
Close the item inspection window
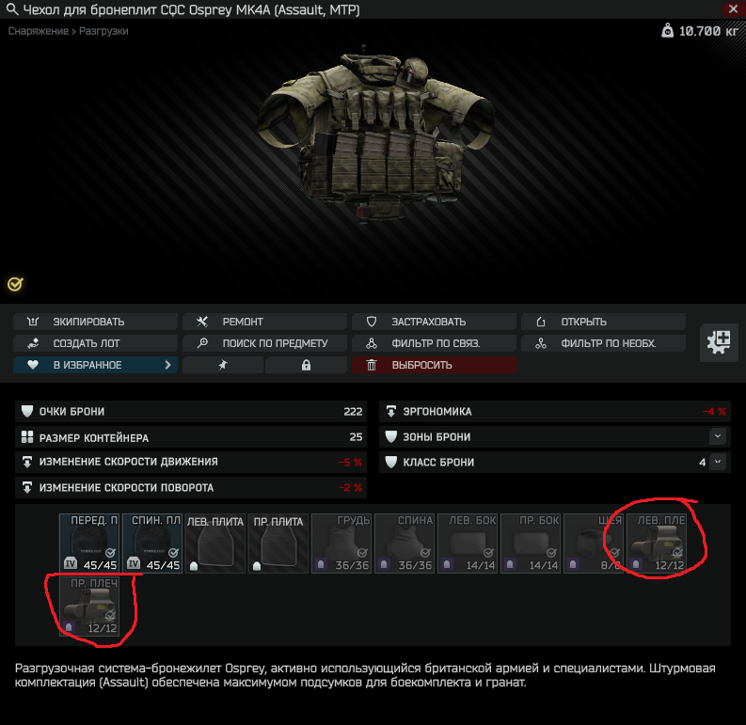coord(733,9)
